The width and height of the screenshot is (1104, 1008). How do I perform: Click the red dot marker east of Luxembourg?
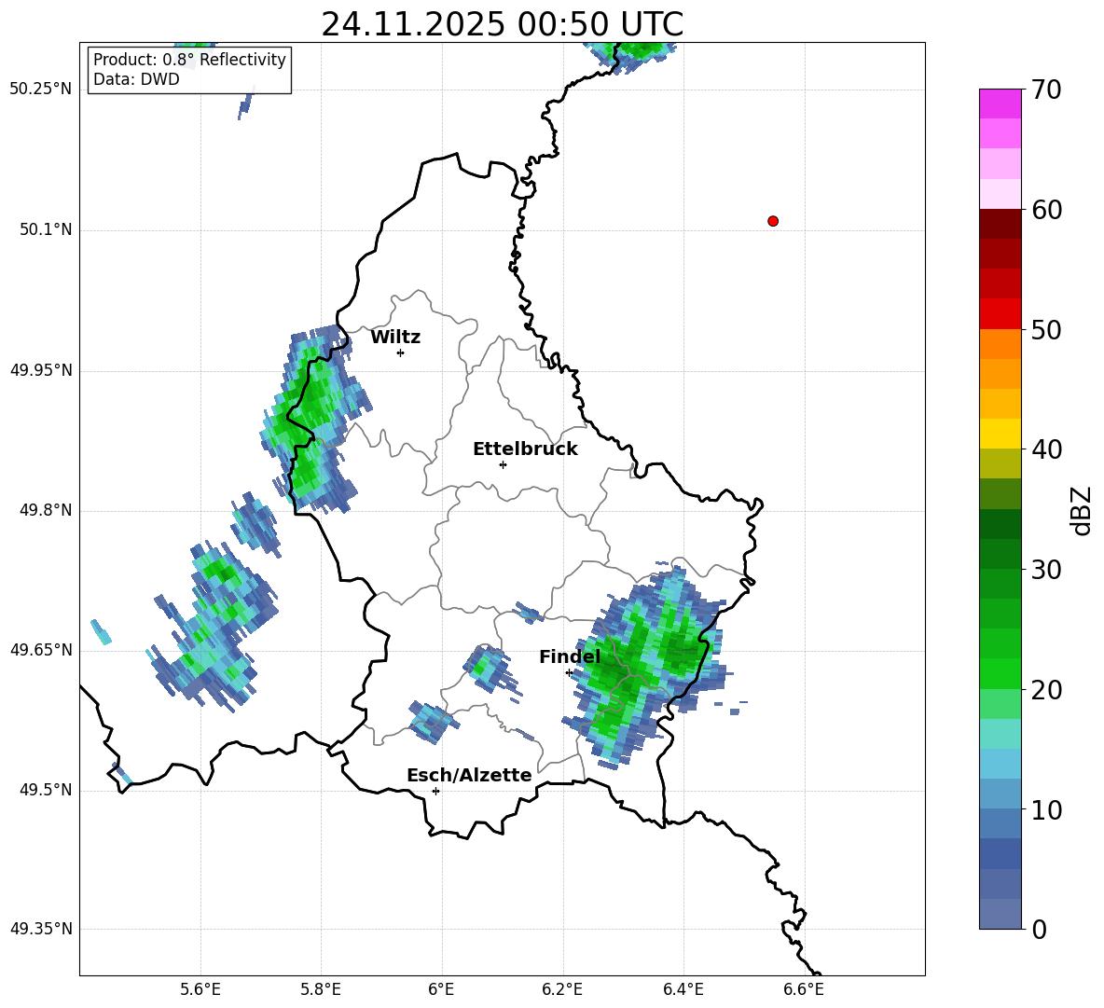click(x=773, y=221)
